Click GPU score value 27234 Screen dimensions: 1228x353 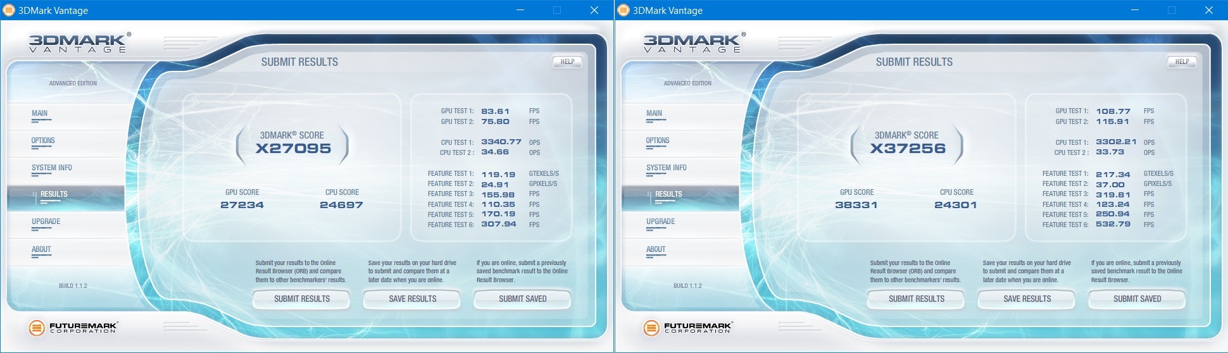tap(242, 205)
